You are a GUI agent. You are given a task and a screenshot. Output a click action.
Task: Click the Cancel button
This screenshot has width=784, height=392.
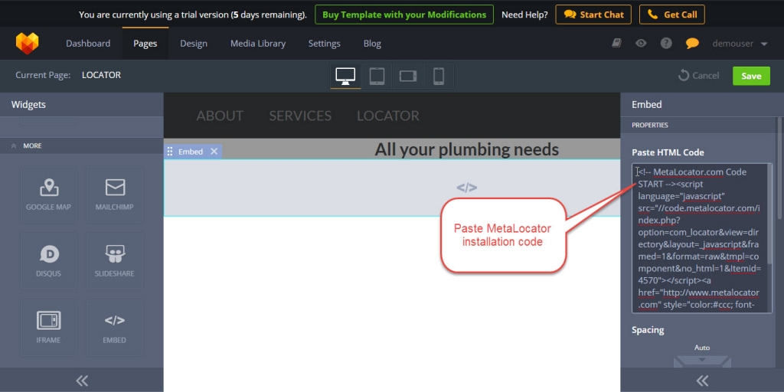point(698,76)
